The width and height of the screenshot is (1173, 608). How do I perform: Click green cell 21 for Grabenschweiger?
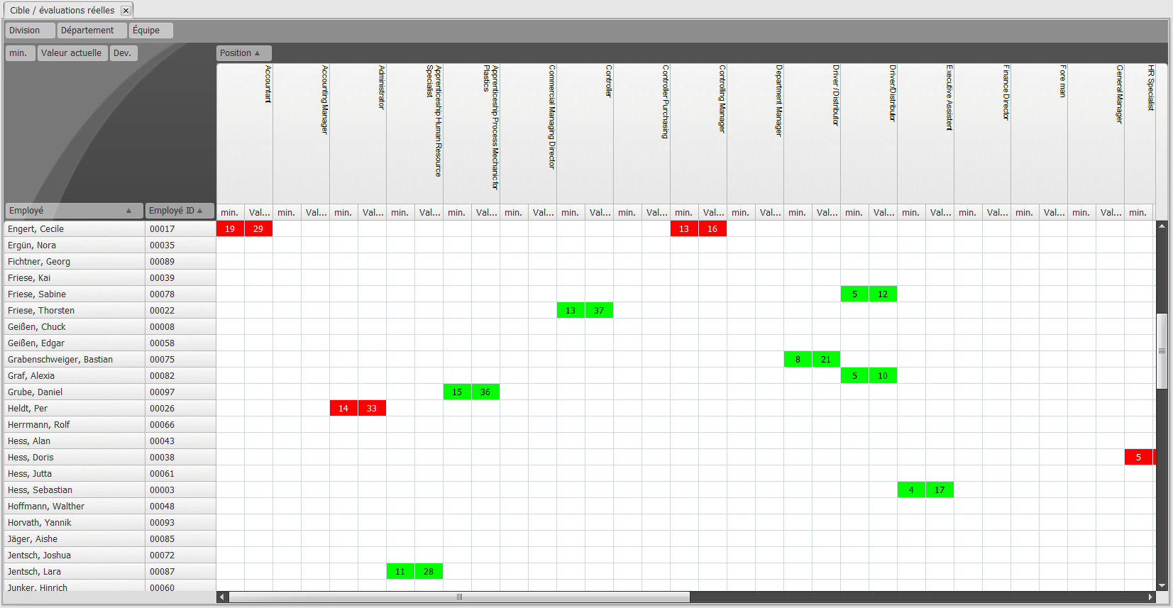[826, 360]
